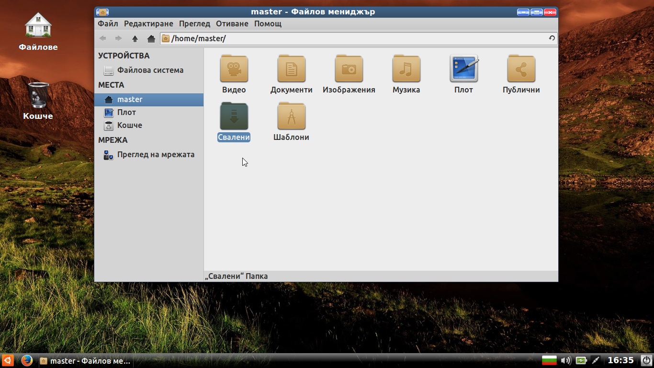
Task: Open the Файлове desktop icon
Action: (x=38, y=31)
